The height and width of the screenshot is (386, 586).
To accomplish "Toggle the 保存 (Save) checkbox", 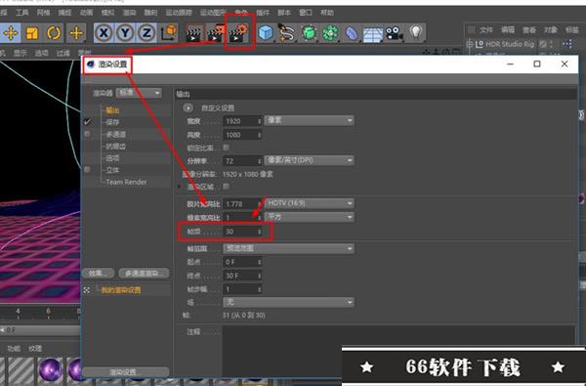I will pos(87,122).
